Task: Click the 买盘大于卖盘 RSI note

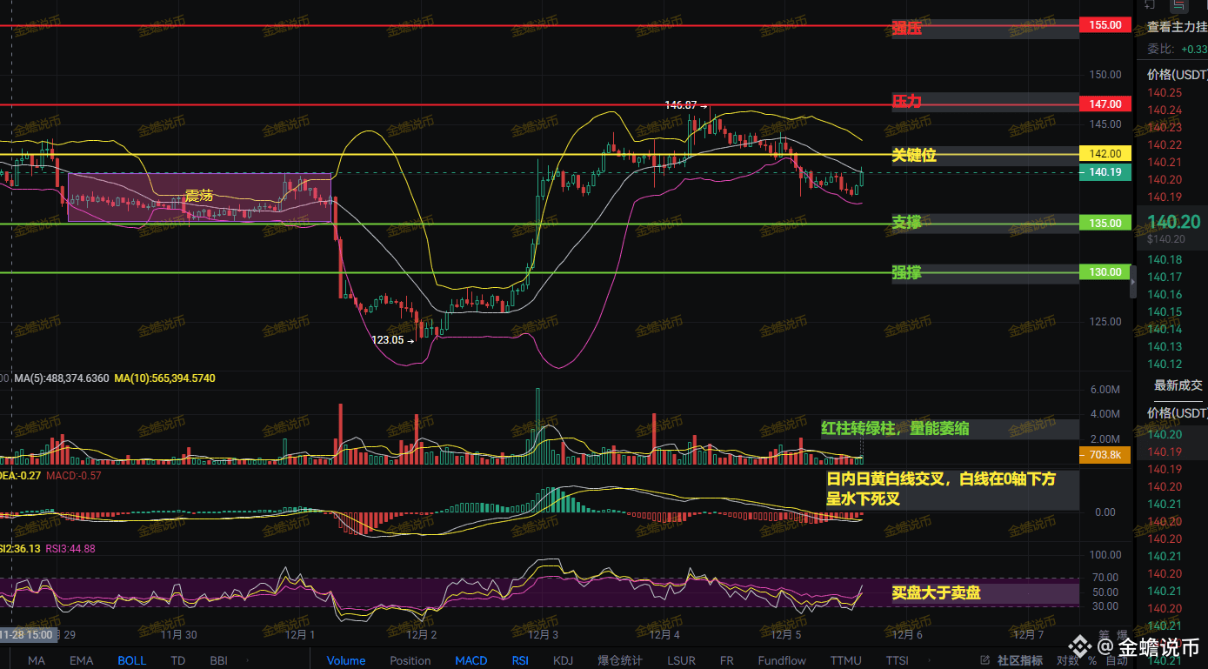Action: click(x=937, y=593)
